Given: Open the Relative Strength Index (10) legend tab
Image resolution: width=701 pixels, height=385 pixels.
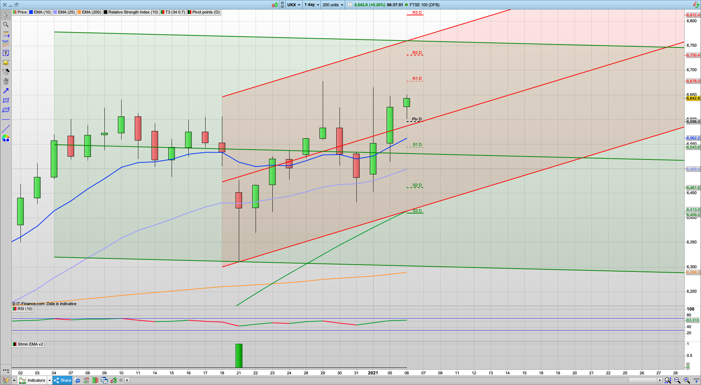Looking at the screenshot, I should coord(131,12).
